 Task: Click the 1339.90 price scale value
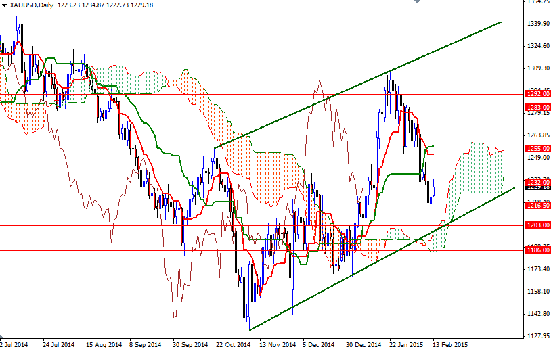538,24
